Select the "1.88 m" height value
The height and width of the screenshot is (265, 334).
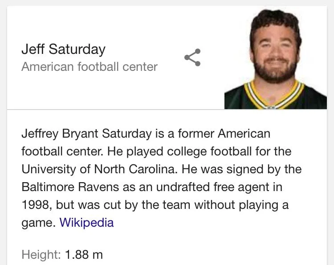coord(84,255)
